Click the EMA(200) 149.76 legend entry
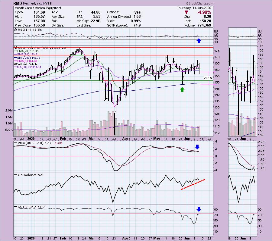The height and width of the screenshot is (241, 272). pyautogui.click(x=27, y=58)
